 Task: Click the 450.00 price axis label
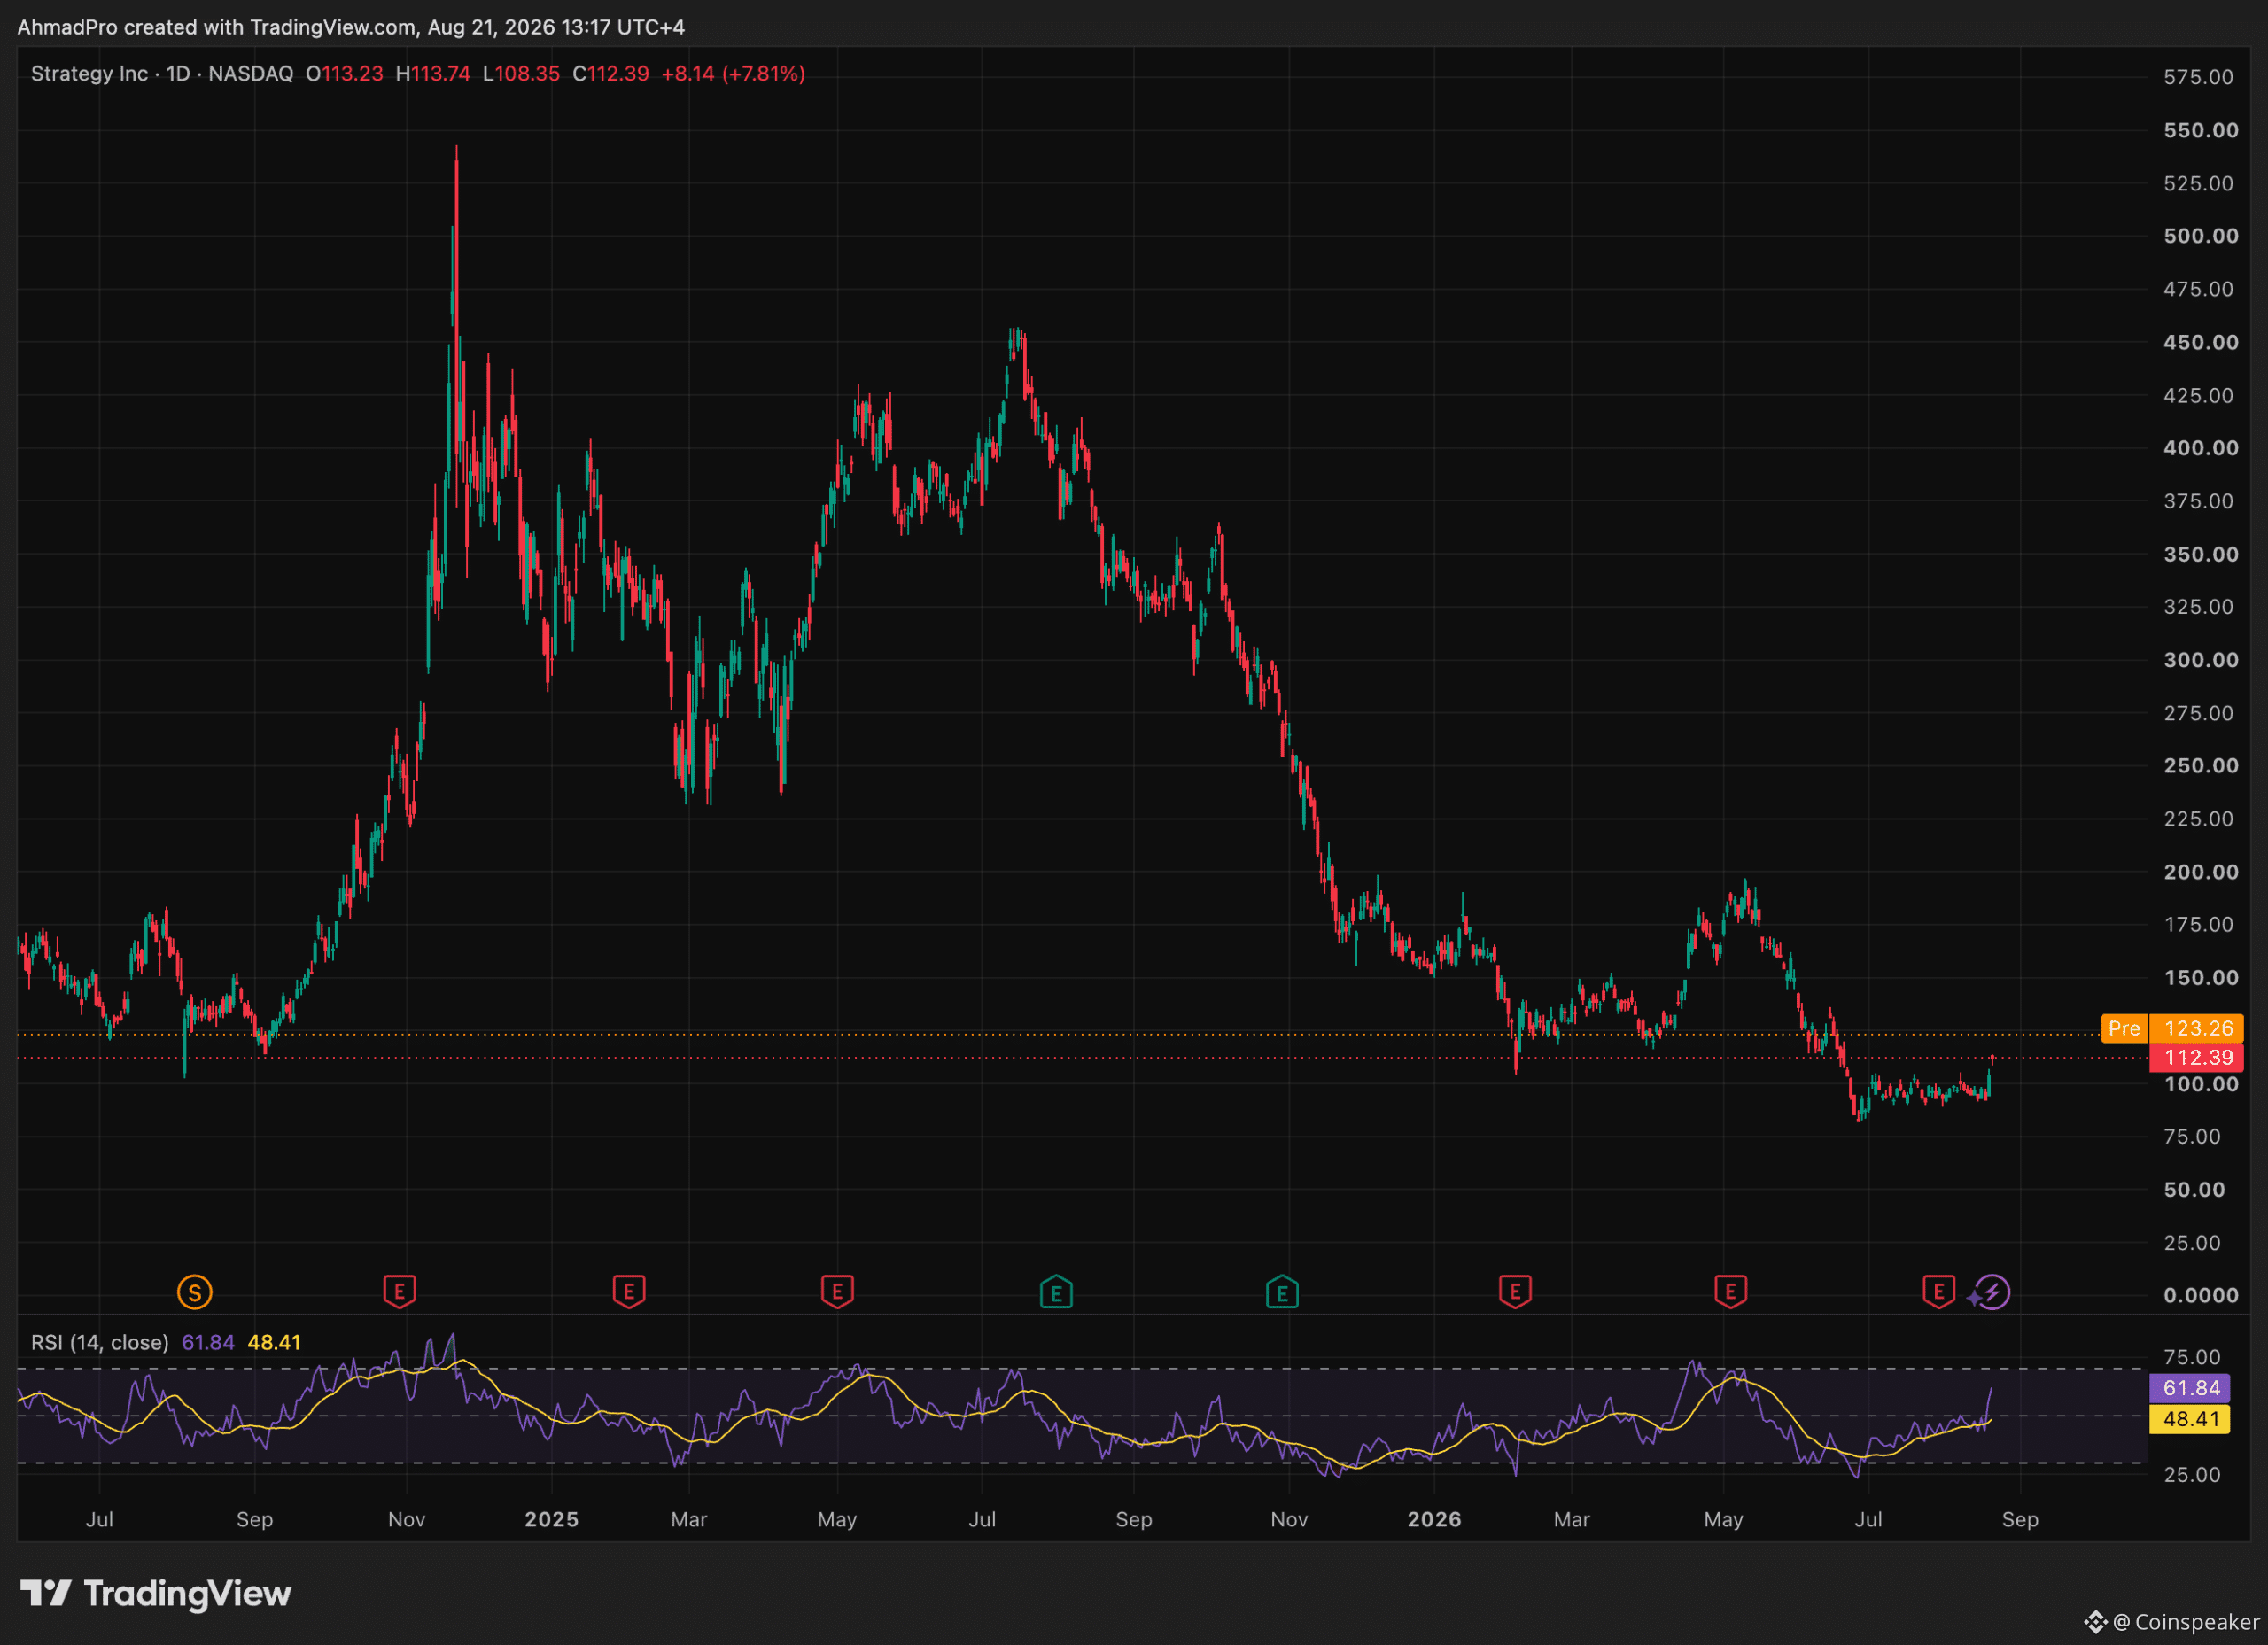click(2201, 342)
